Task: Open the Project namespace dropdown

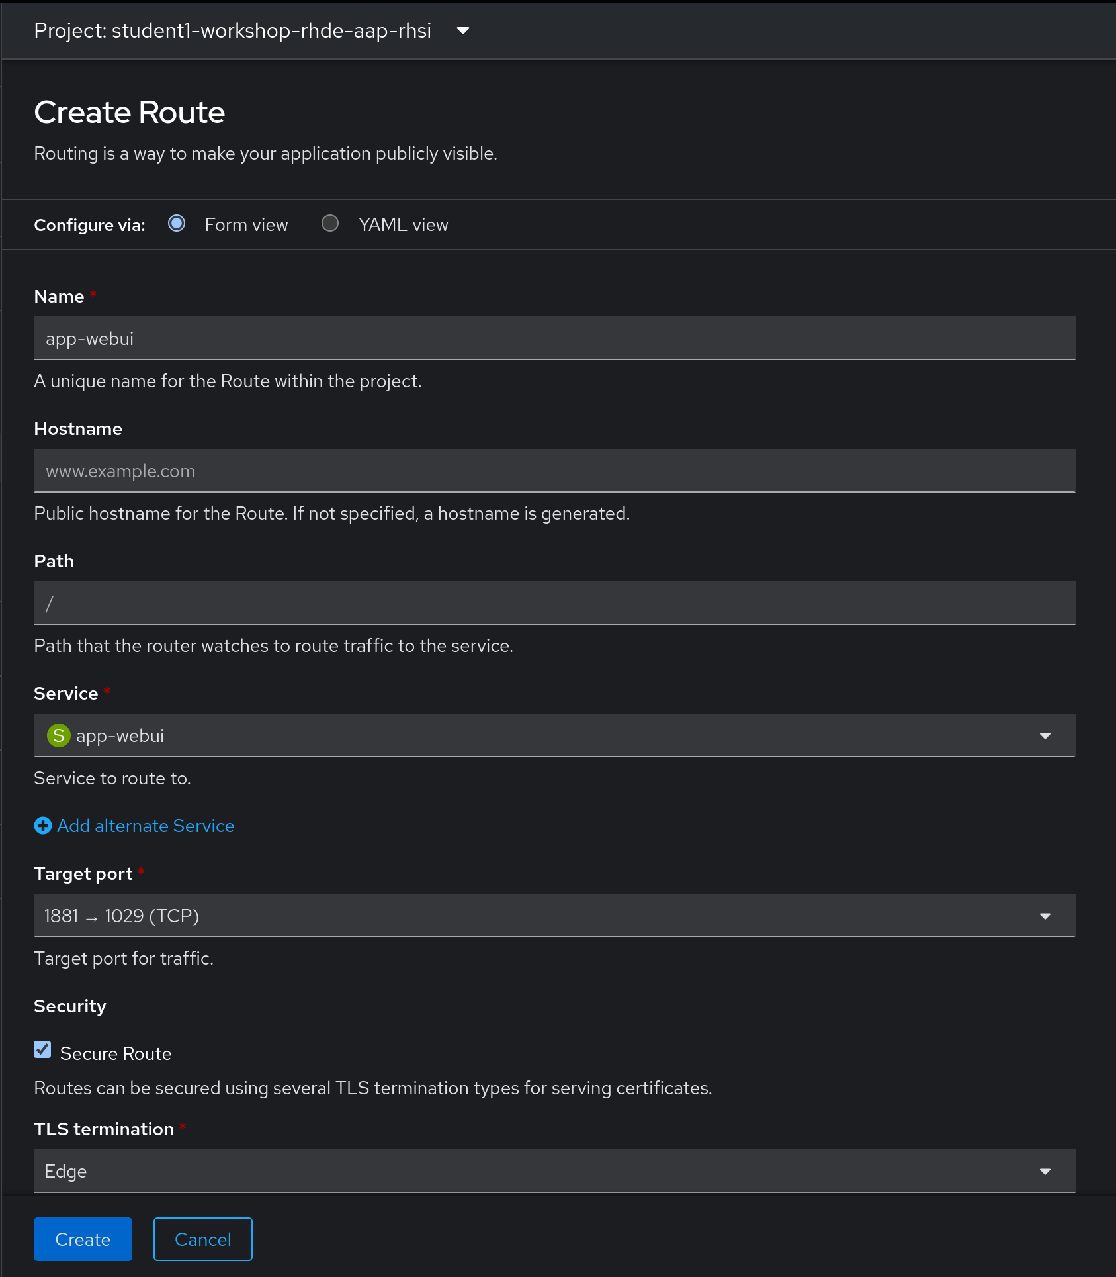Action: coord(251,30)
